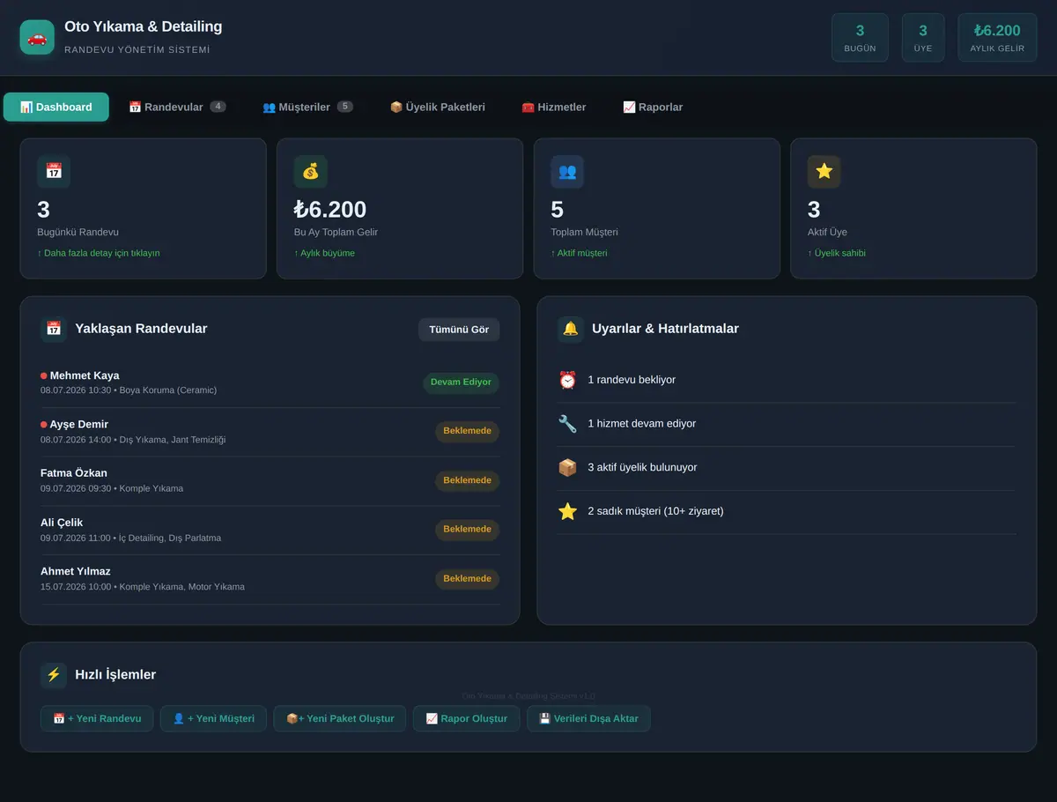Select the Mehmet Kaya appointment name

[x=85, y=375]
